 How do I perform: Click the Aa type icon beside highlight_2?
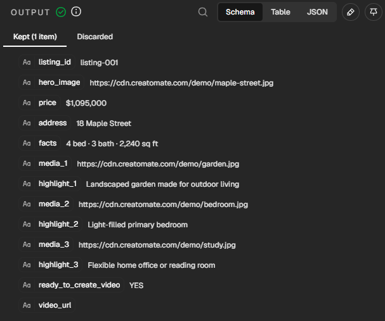click(x=27, y=225)
